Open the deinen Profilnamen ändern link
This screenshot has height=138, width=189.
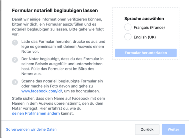click(36, 113)
